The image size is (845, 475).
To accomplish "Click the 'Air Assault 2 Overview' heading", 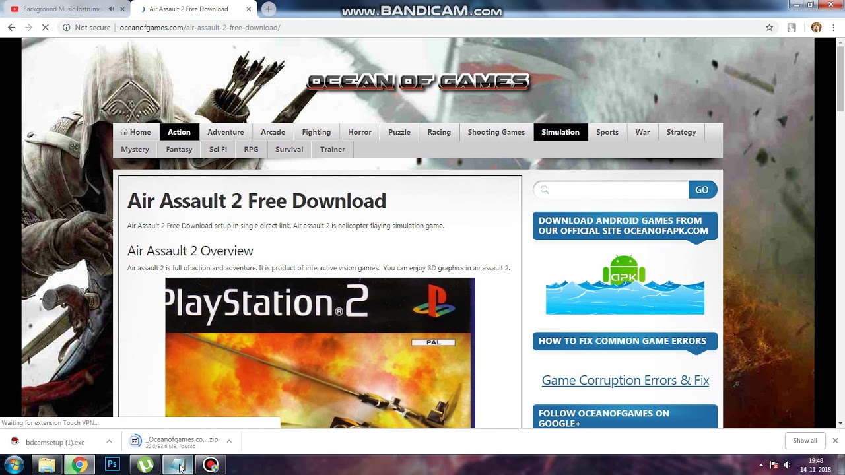I will point(190,251).
